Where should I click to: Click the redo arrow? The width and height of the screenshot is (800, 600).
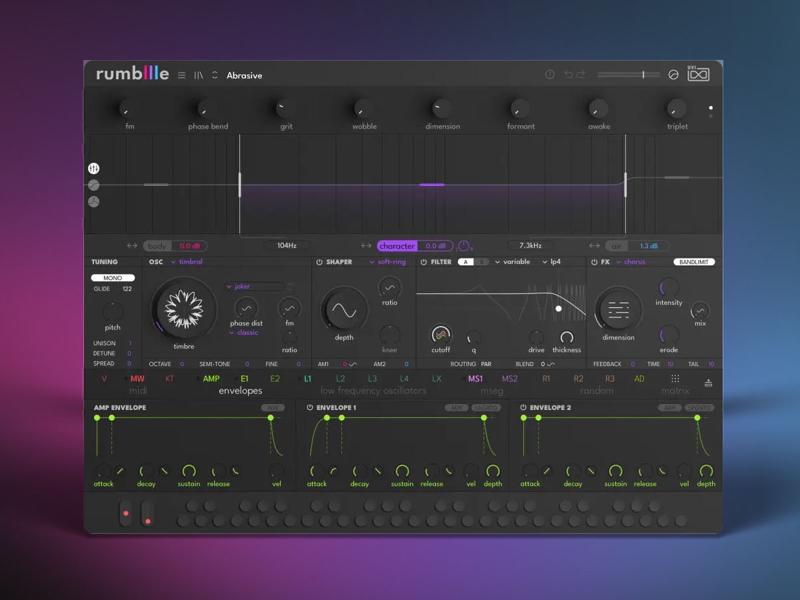tap(580, 75)
